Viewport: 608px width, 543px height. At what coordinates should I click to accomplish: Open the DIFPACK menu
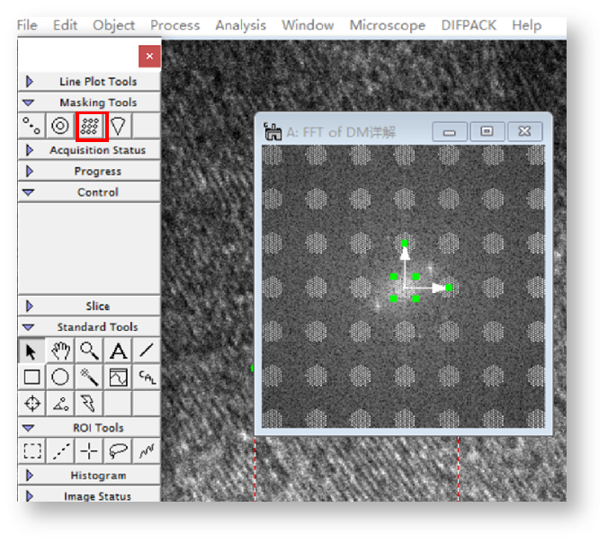coord(468,25)
